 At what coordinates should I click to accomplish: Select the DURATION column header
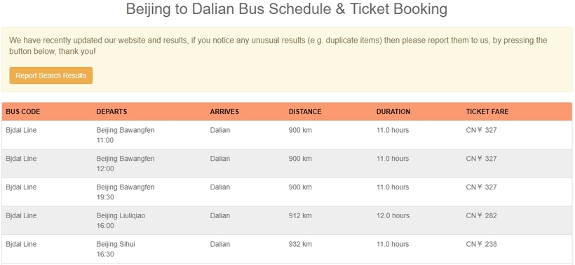(393, 111)
